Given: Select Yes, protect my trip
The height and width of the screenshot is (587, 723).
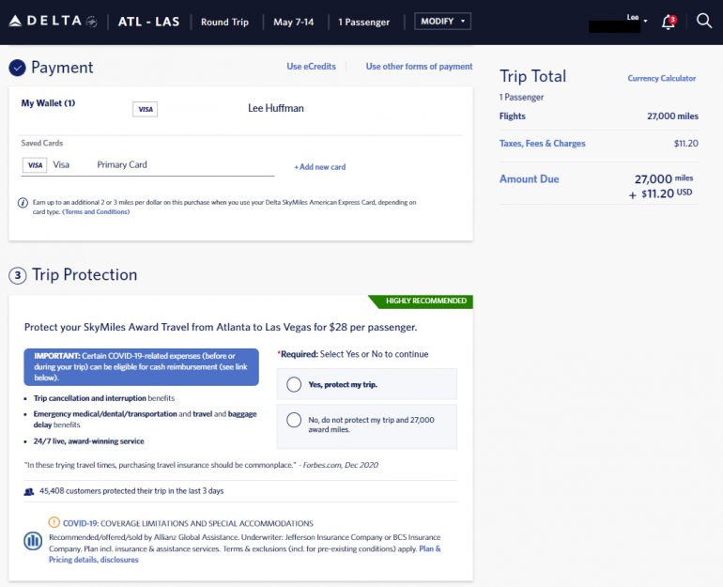Looking at the screenshot, I should tap(294, 384).
